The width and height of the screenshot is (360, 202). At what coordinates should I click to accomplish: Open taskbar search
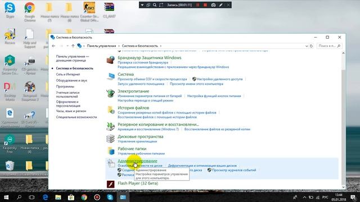(19, 197)
